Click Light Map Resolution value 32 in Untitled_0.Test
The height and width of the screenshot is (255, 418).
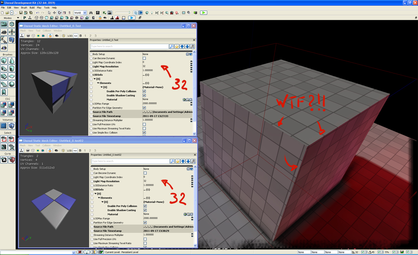144,66
